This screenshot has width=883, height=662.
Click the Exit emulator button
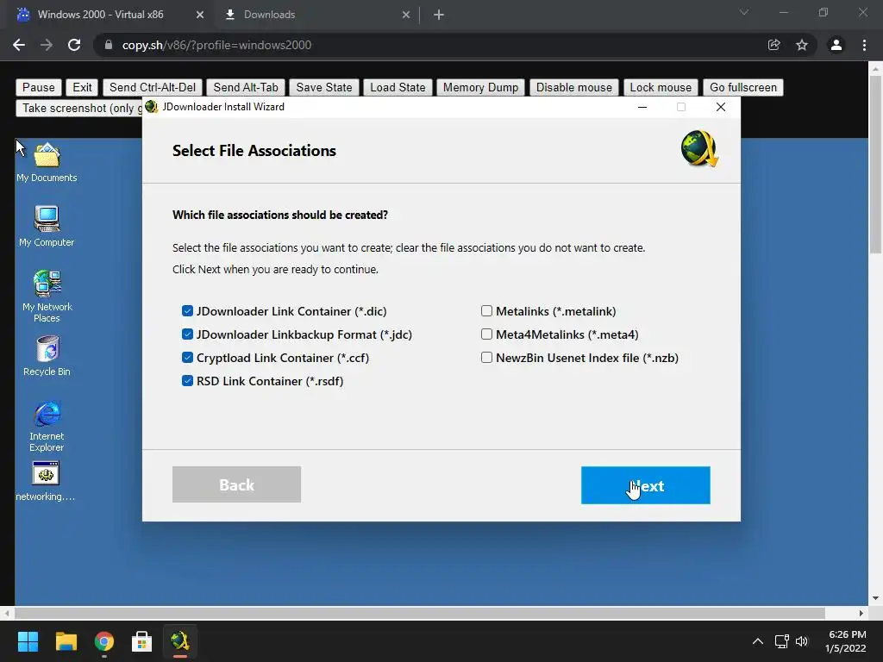click(x=82, y=87)
